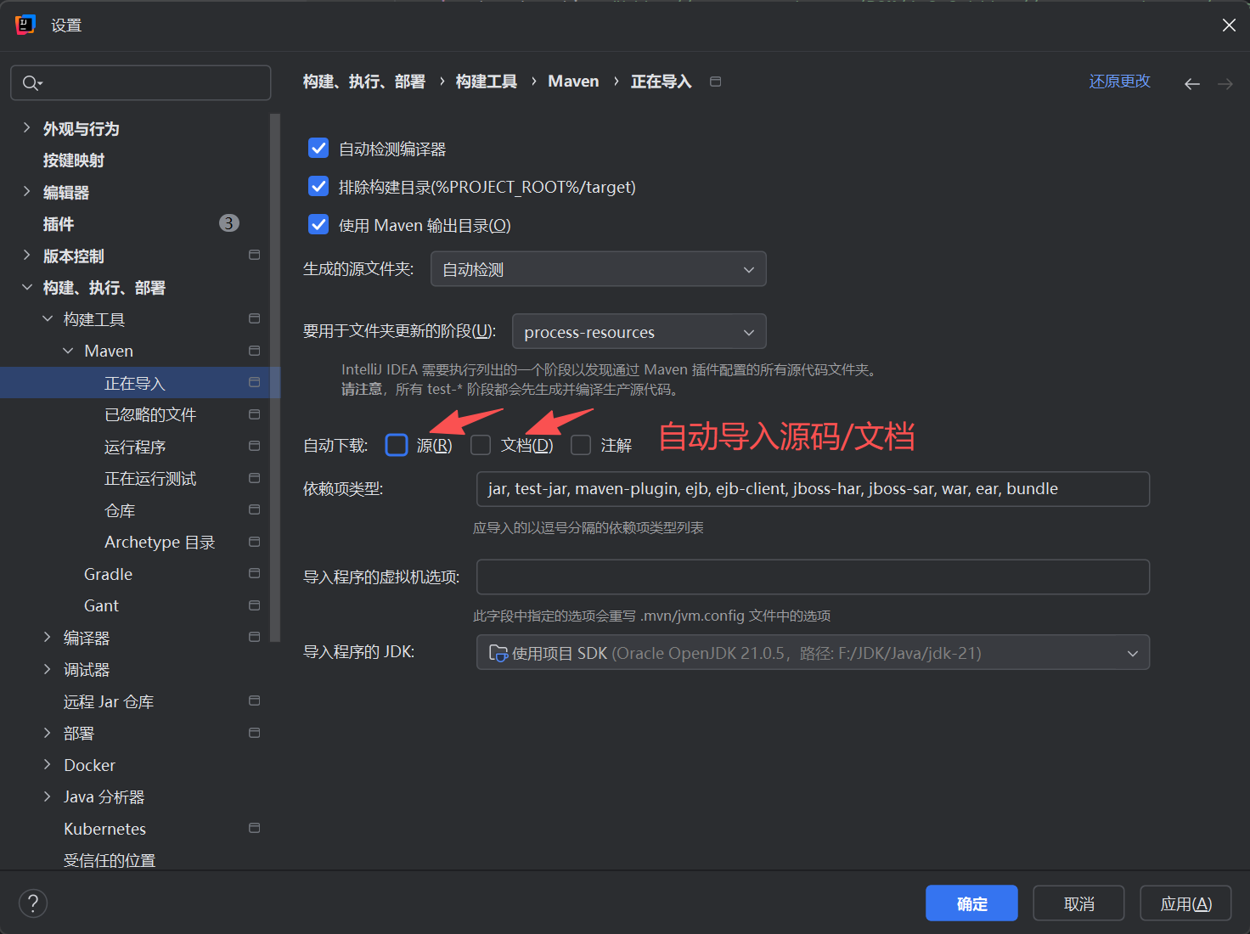1250x934 pixels.
Task: Click Maven in the breadcrumb
Action: click(x=573, y=82)
